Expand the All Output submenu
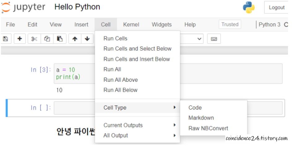Image resolution: width=292 pixels, height=146 pixels. (x=137, y=135)
